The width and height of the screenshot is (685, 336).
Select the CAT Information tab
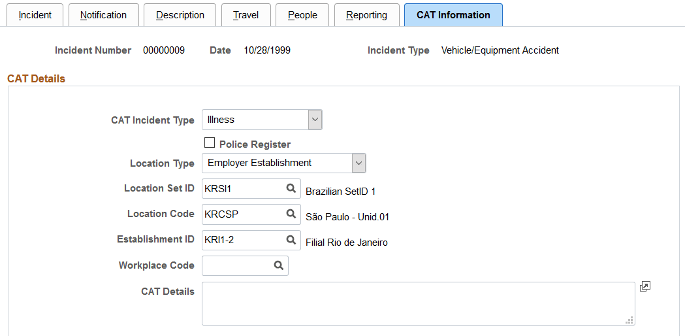tap(453, 15)
